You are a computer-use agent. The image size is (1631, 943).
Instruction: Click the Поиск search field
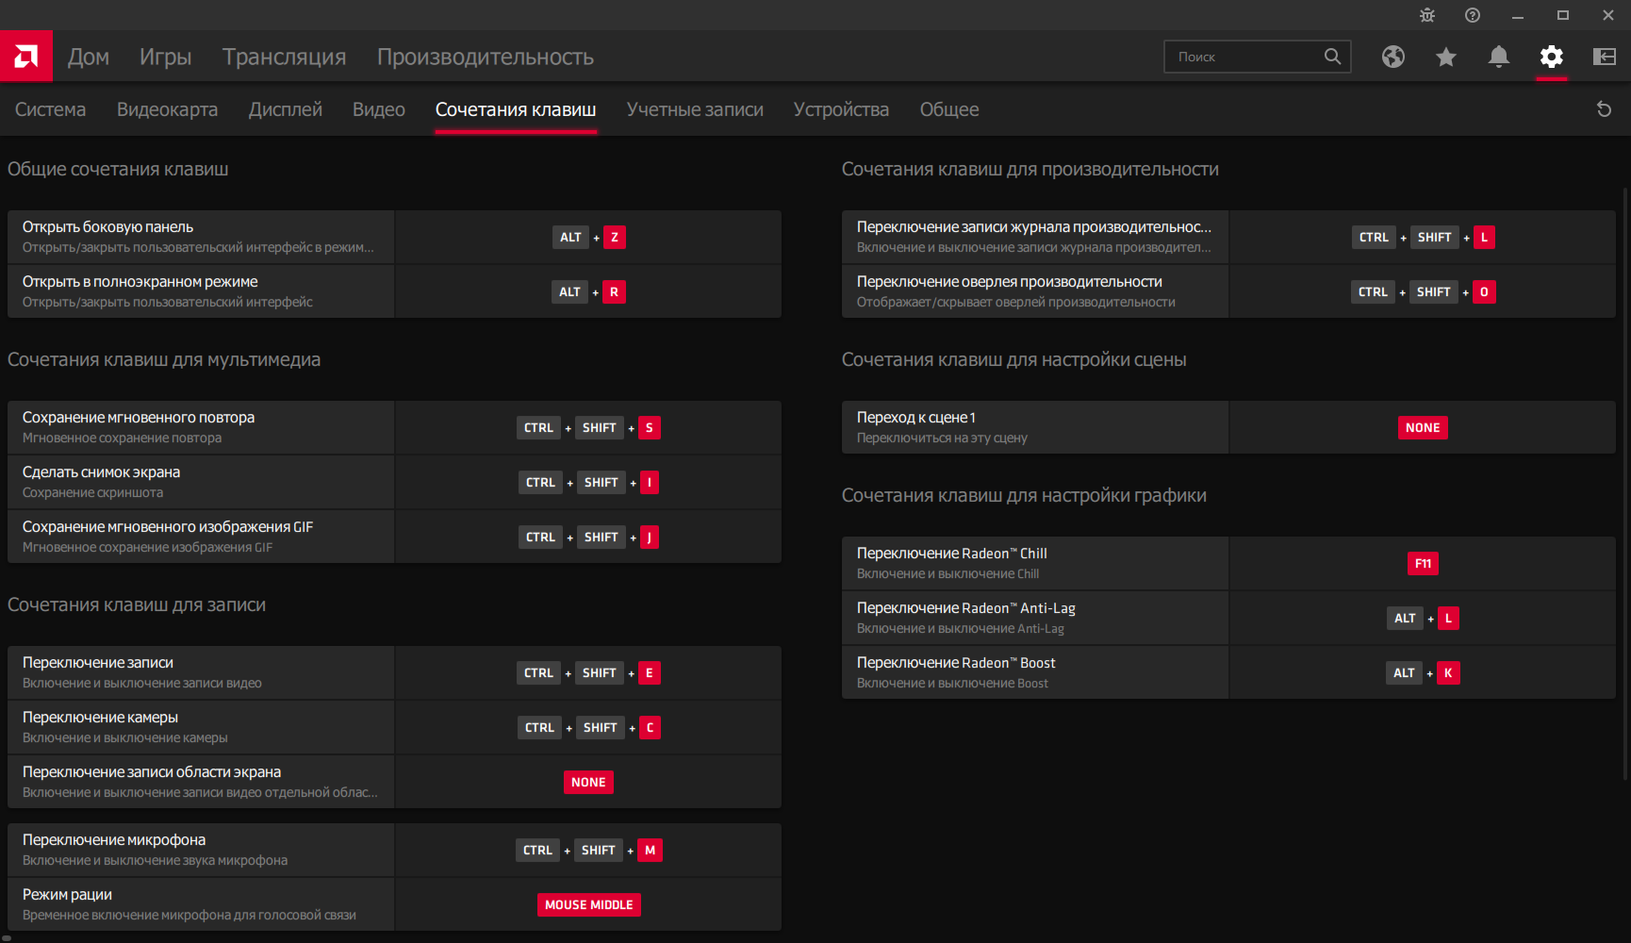1244,57
